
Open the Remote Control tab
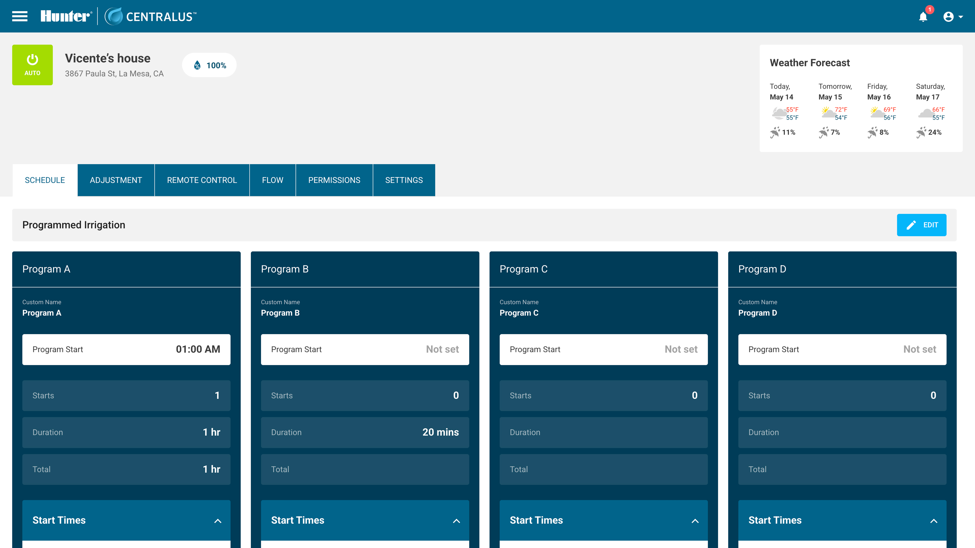point(202,180)
